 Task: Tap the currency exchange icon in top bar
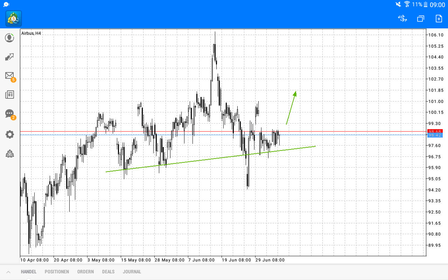[x=402, y=19]
